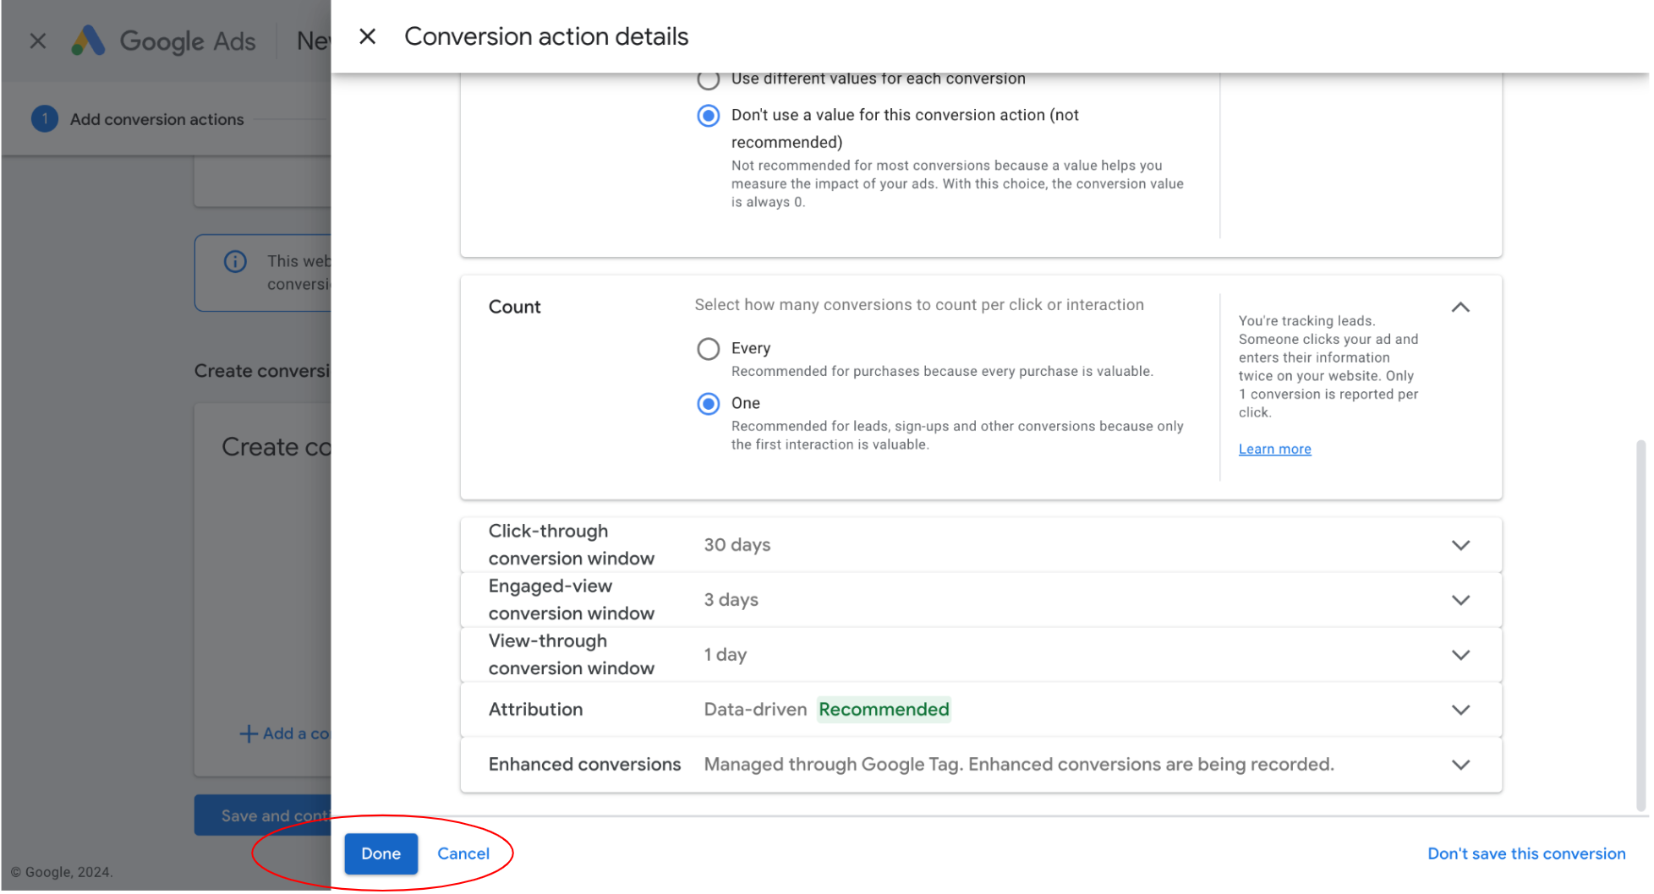Click the info icon in the notice box
Viewport: 1654px width, 894px height.
[235, 262]
